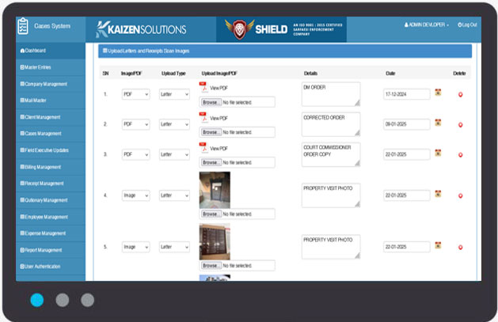Open Cases Management in the sidebar
This screenshot has height=322, width=498.
51,134
